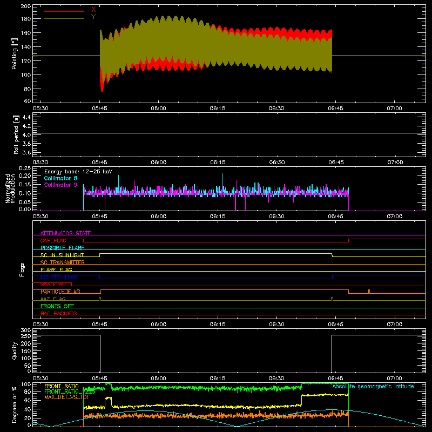Click the SAA_FLAG label
This screenshot has width=432, height=432.
pyautogui.click(x=53, y=285)
